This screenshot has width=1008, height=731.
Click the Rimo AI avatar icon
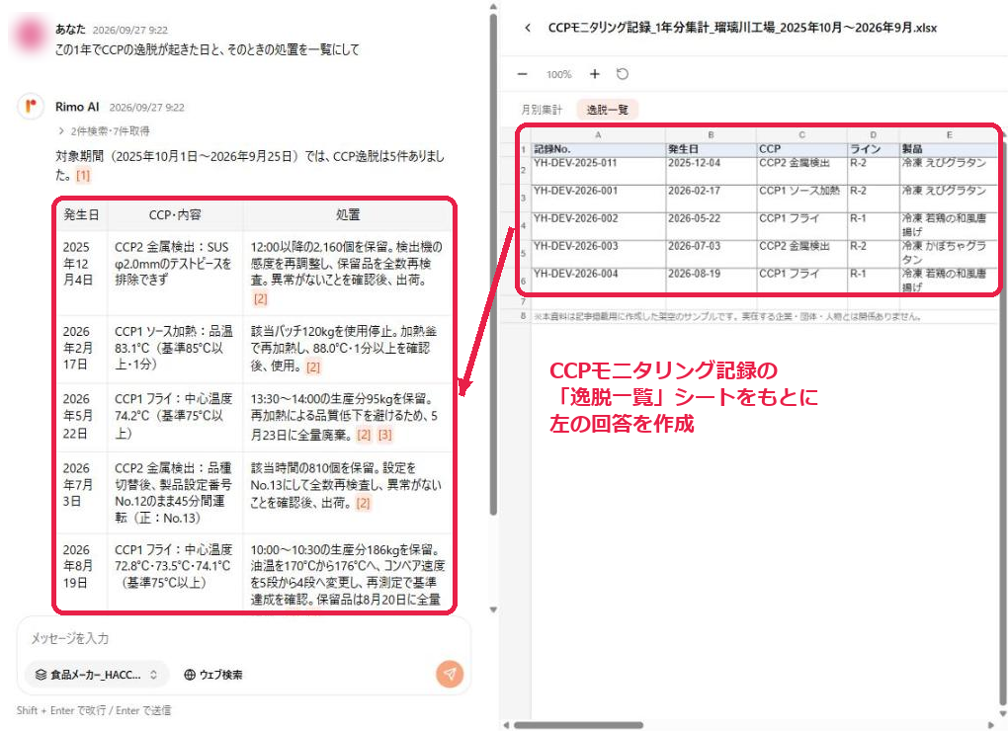[31, 106]
